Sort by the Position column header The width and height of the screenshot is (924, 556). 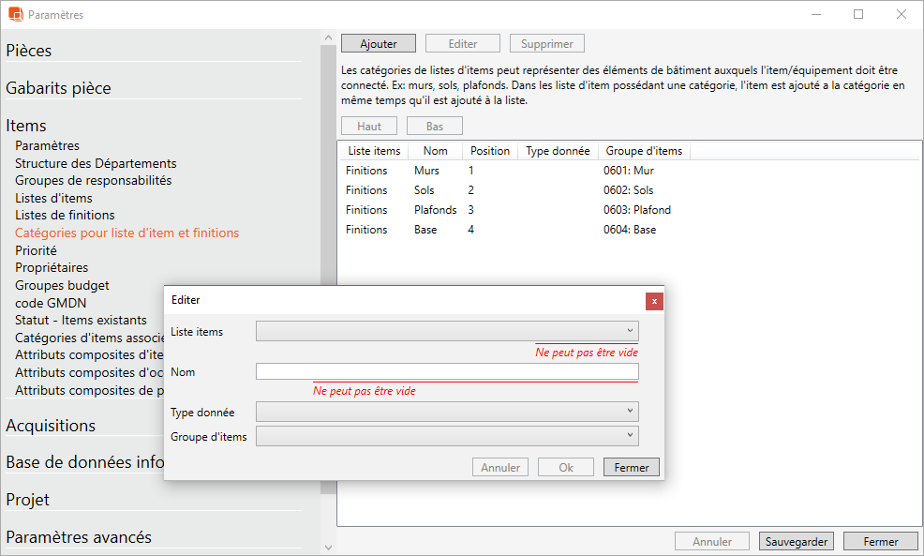(490, 151)
